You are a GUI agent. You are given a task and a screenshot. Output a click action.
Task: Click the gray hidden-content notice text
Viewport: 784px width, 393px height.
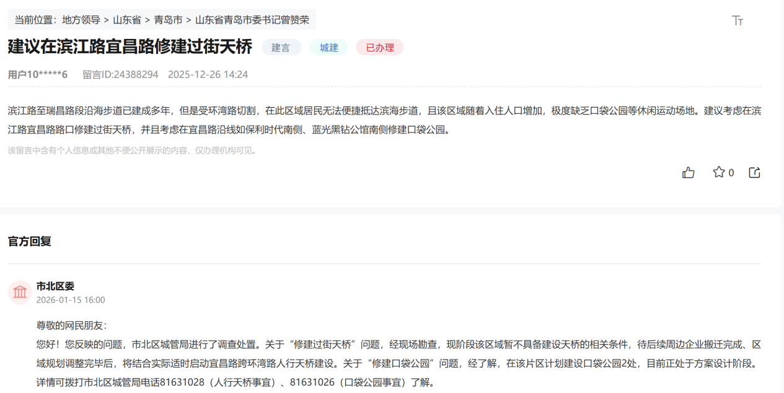coord(130,149)
